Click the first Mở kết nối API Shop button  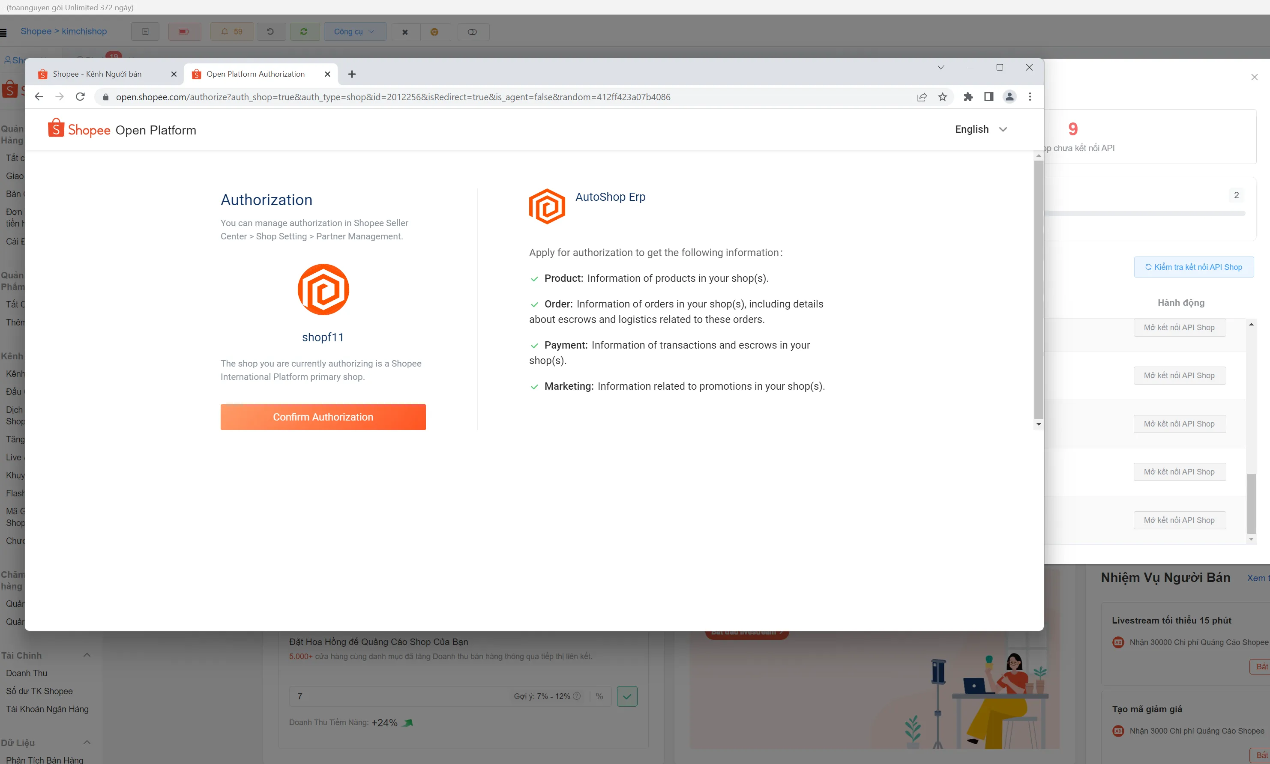click(x=1179, y=328)
